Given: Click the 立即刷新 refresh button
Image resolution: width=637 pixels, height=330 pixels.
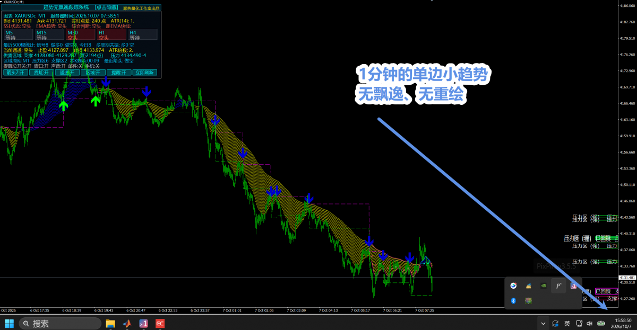Looking at the screenshot, I should [145, 73].
